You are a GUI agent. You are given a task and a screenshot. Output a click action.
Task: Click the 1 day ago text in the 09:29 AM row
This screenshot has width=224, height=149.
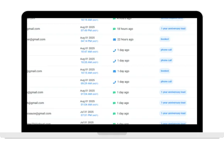[123, 82]
